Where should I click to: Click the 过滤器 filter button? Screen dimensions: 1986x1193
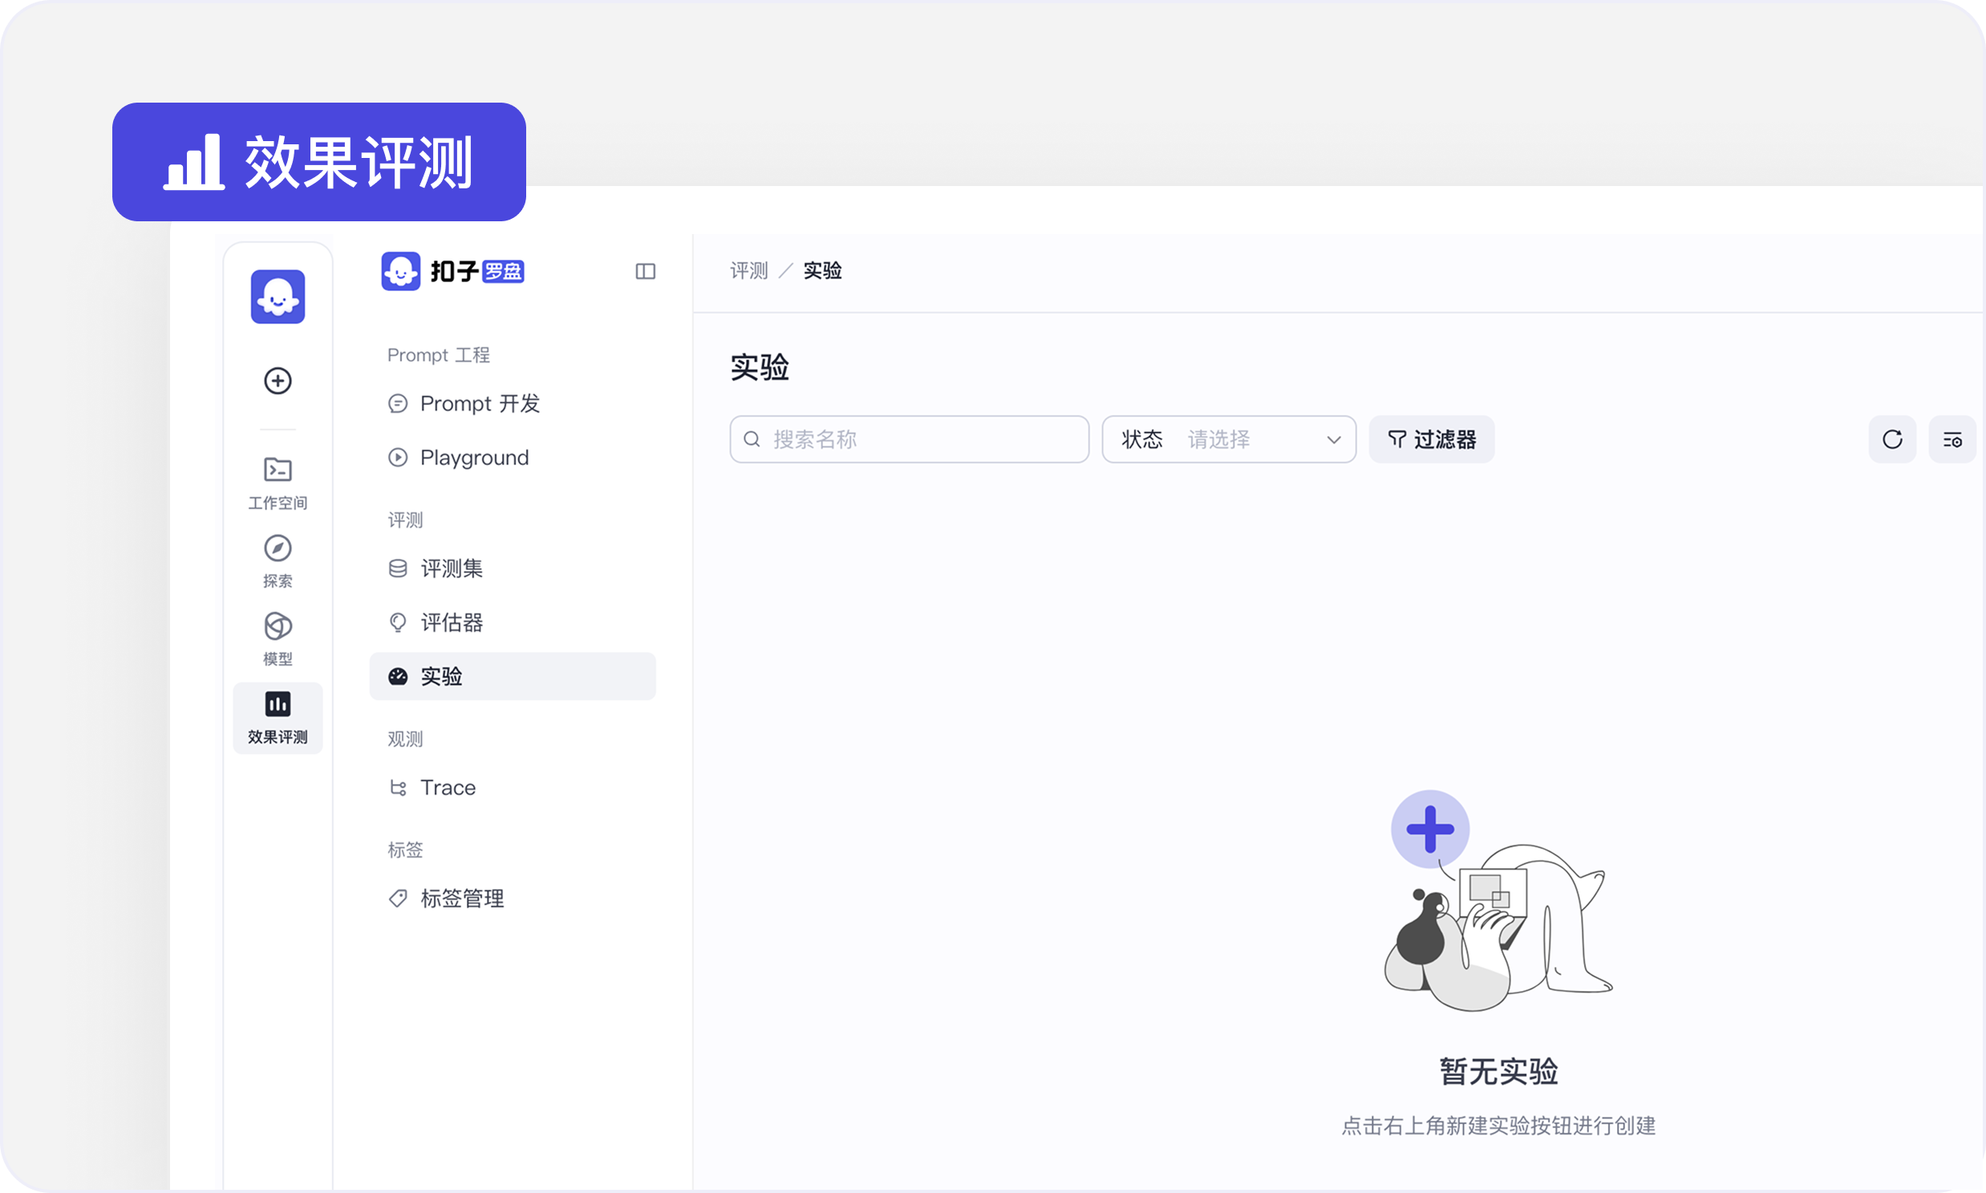point(1432,439)
